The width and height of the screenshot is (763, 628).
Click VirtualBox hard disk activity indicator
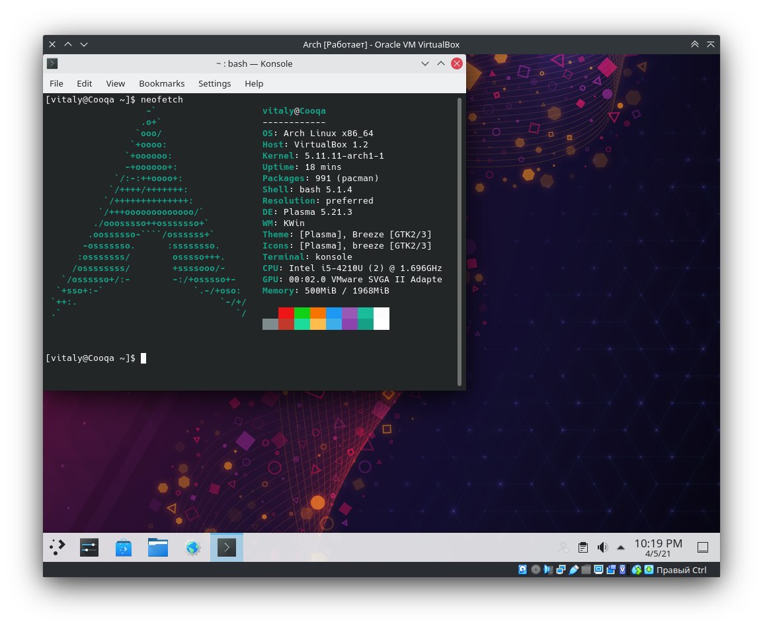click(x=522, y=570)
